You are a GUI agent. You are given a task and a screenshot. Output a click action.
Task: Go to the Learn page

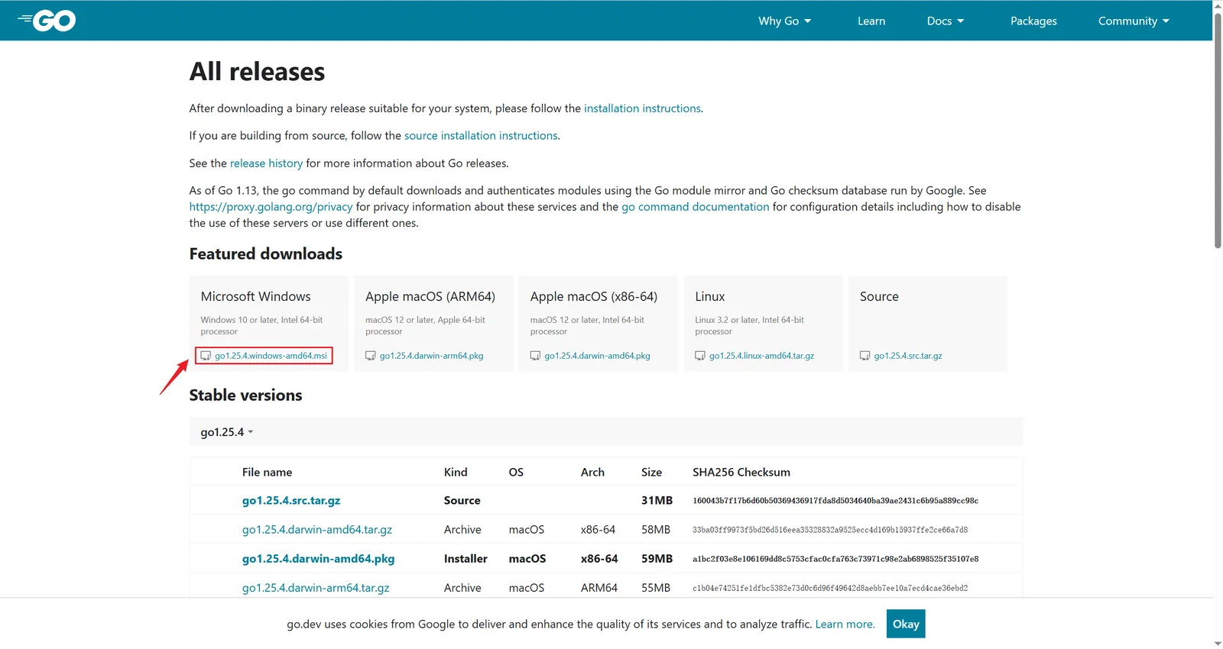[871, 21]
